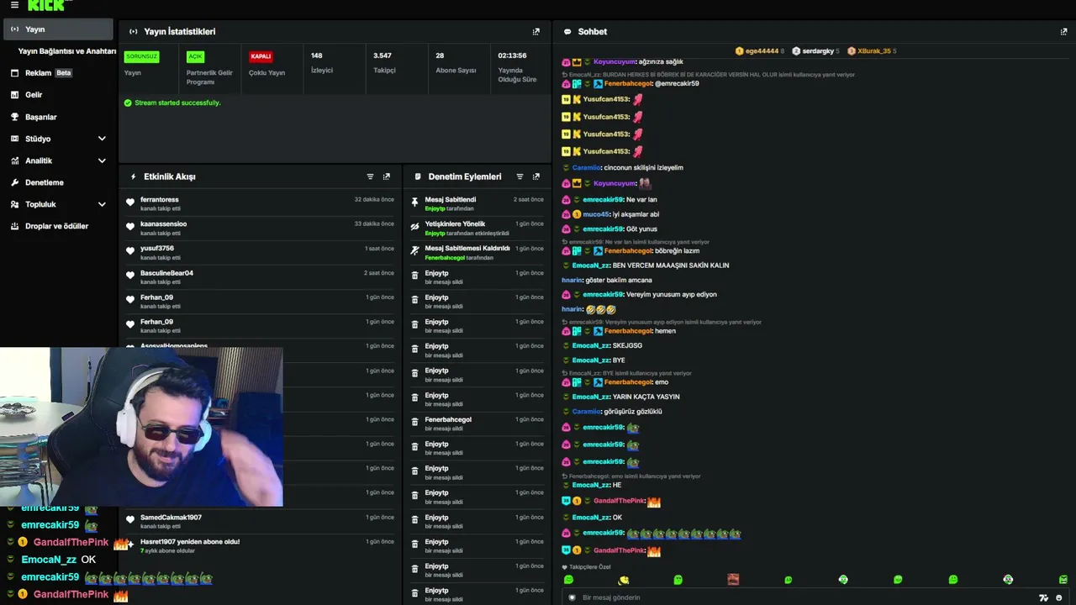Select the red square emote in the quick emote row
The height and width of the screenshot is (605, 1076).
click(x=733, y=580)
